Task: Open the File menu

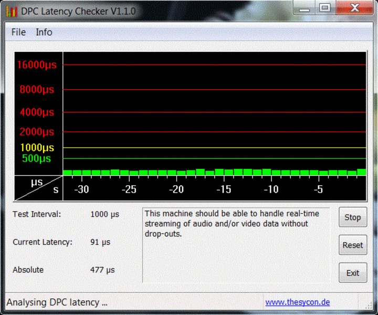Action: 18,32
